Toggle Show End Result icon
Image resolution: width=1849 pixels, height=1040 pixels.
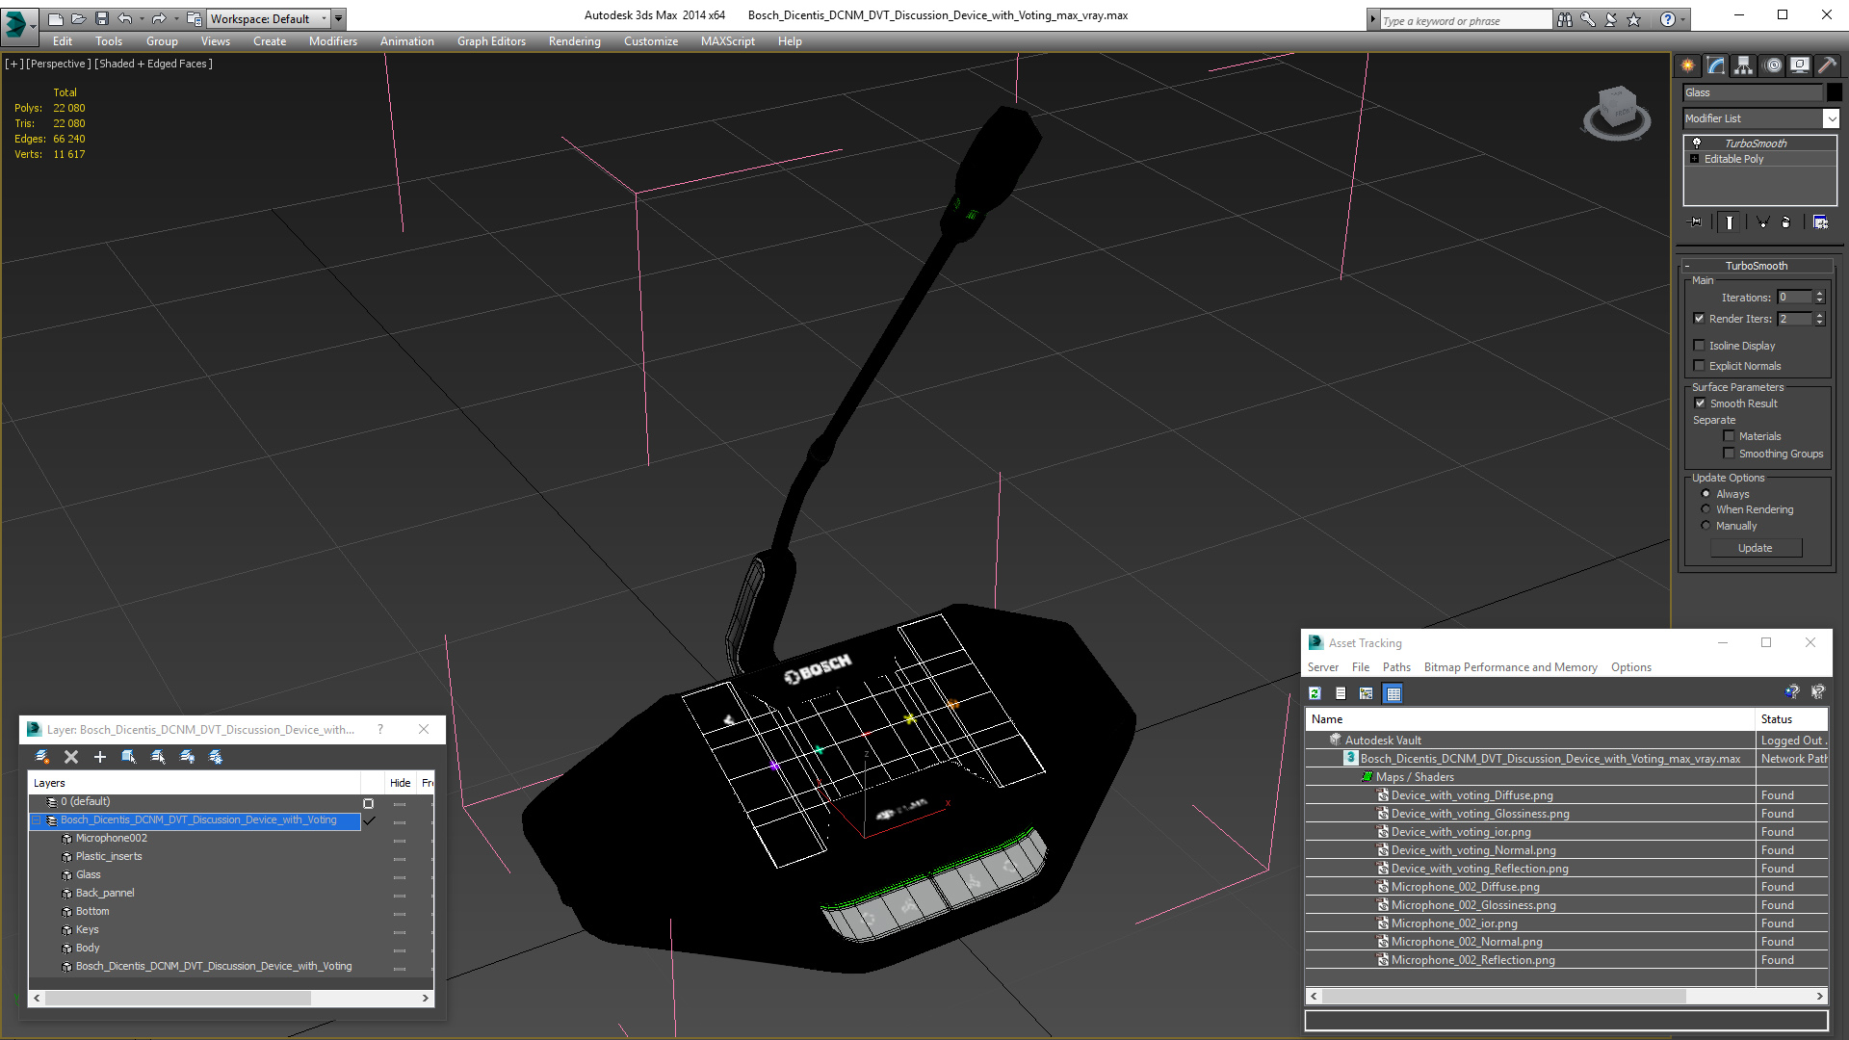[1730, 222]
